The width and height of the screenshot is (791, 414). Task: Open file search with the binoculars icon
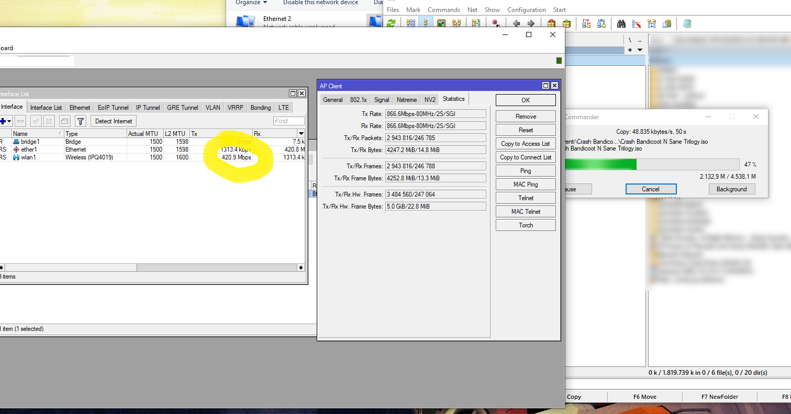(621, 24)
